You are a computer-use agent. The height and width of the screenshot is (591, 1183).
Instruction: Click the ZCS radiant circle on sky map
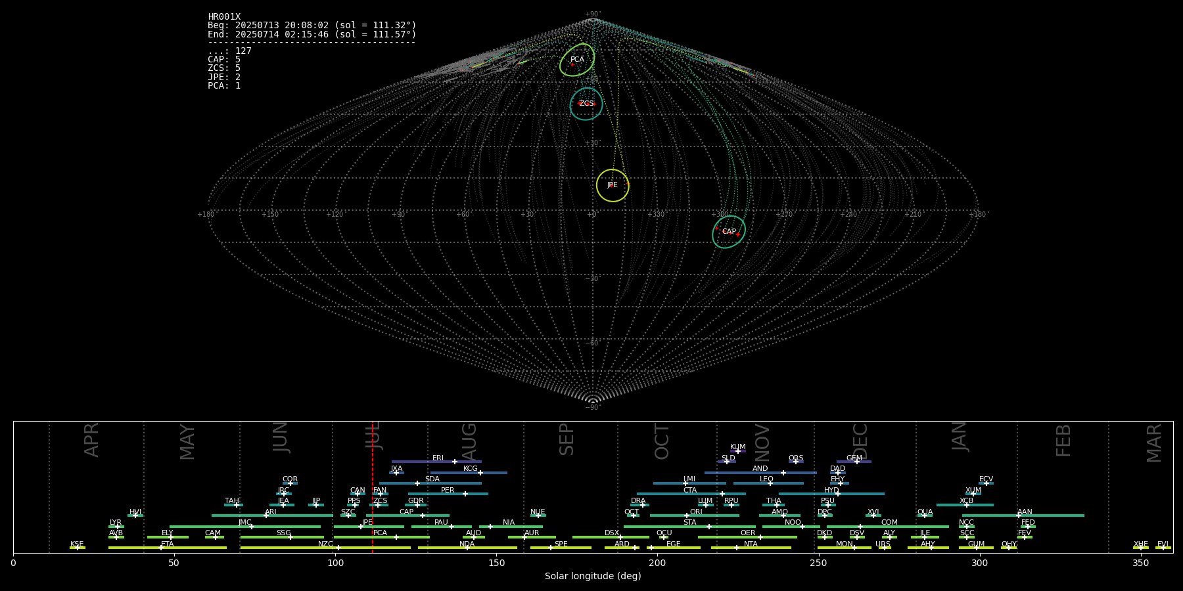(x=586, y=104)
